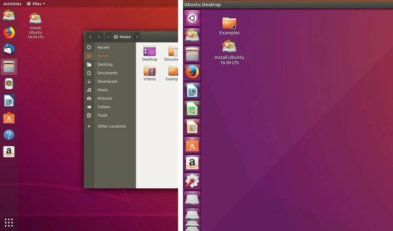Open Firefox in the Ubuntu 18.04 dock
The image size is (393, 231).
(9, 33)
